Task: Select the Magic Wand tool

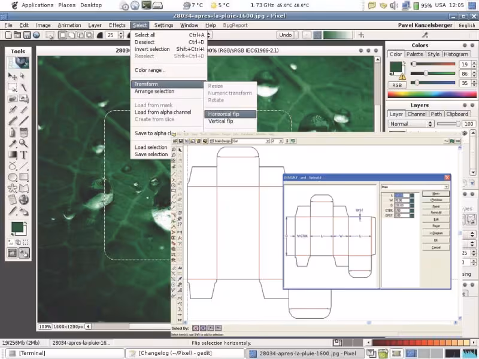Action: point(23,87)
